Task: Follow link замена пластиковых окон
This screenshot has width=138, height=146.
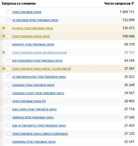Action: (33, 117)
